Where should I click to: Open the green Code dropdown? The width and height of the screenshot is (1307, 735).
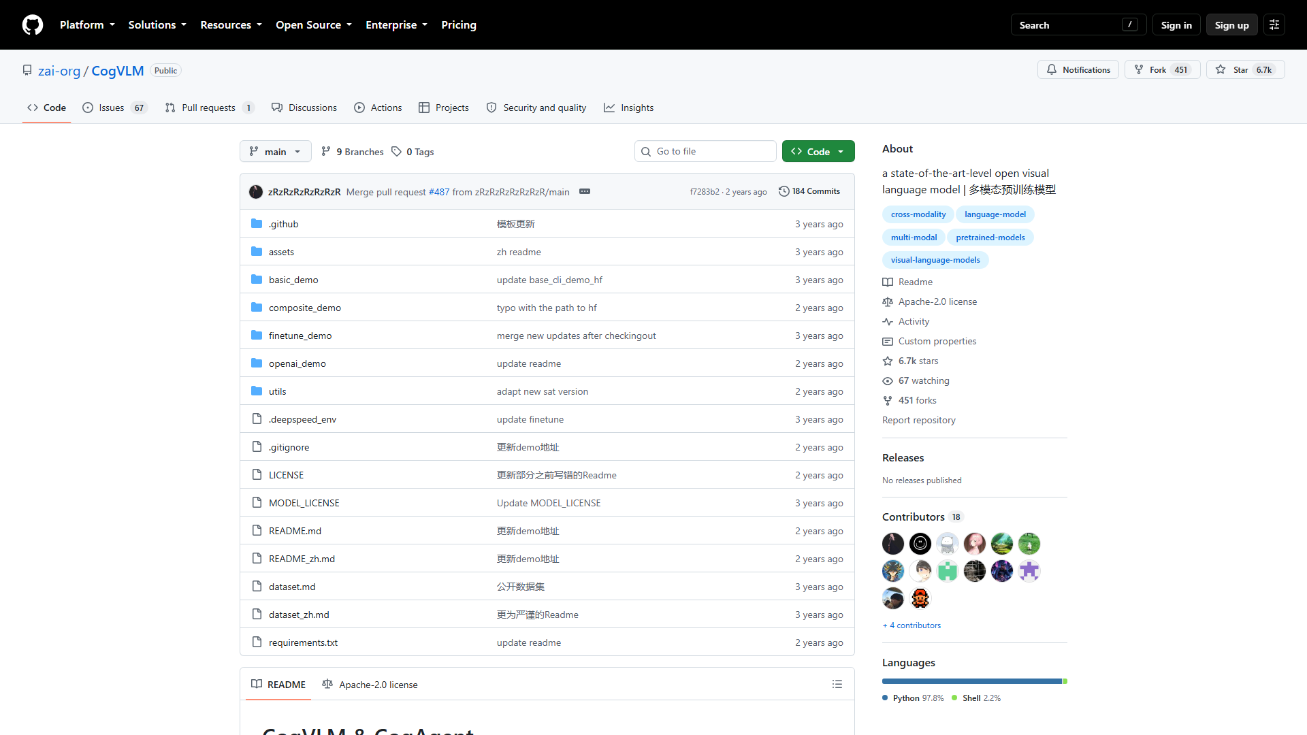pos(818,151)
